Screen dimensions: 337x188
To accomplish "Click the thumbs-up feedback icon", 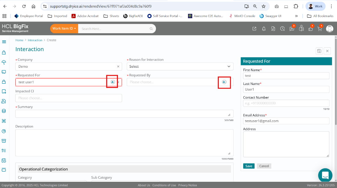I will coord(310,29).
